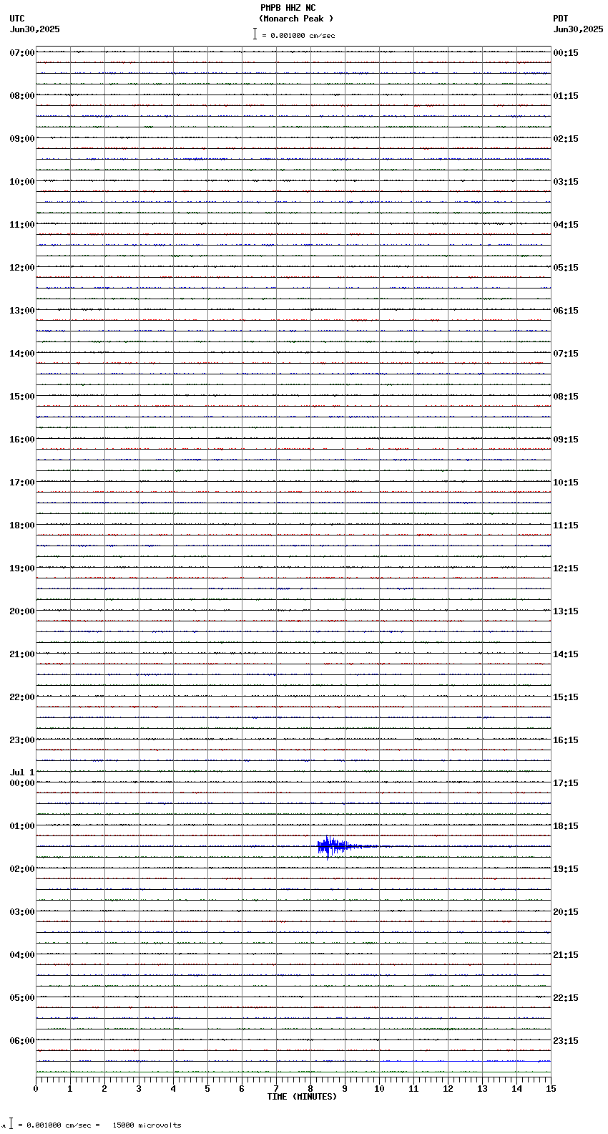608x1134 pixels.
Task: Click the x-axis tick label 10
Action: (379, 1089)
